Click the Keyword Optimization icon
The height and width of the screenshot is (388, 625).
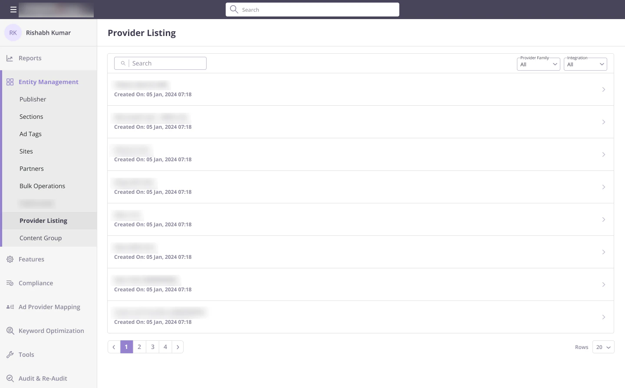pos(10,331)
